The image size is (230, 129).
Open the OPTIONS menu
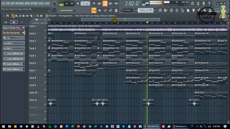point(34,3)
